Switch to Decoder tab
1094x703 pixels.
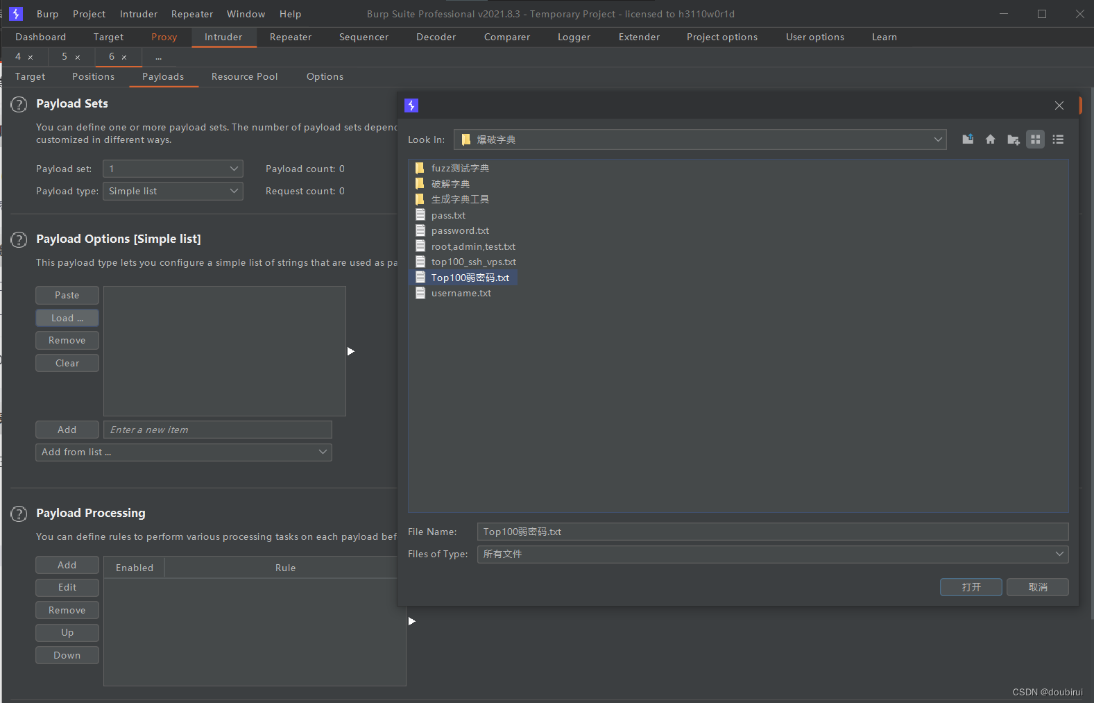pyautogui.click(x=436, y=37)
